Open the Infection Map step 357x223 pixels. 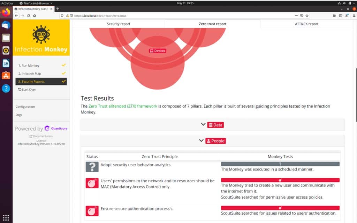click(x=31, y=74)
